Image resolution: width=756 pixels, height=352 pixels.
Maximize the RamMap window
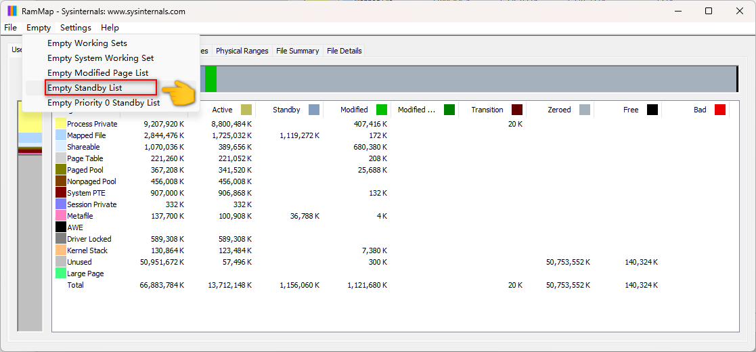click(708, 11)
